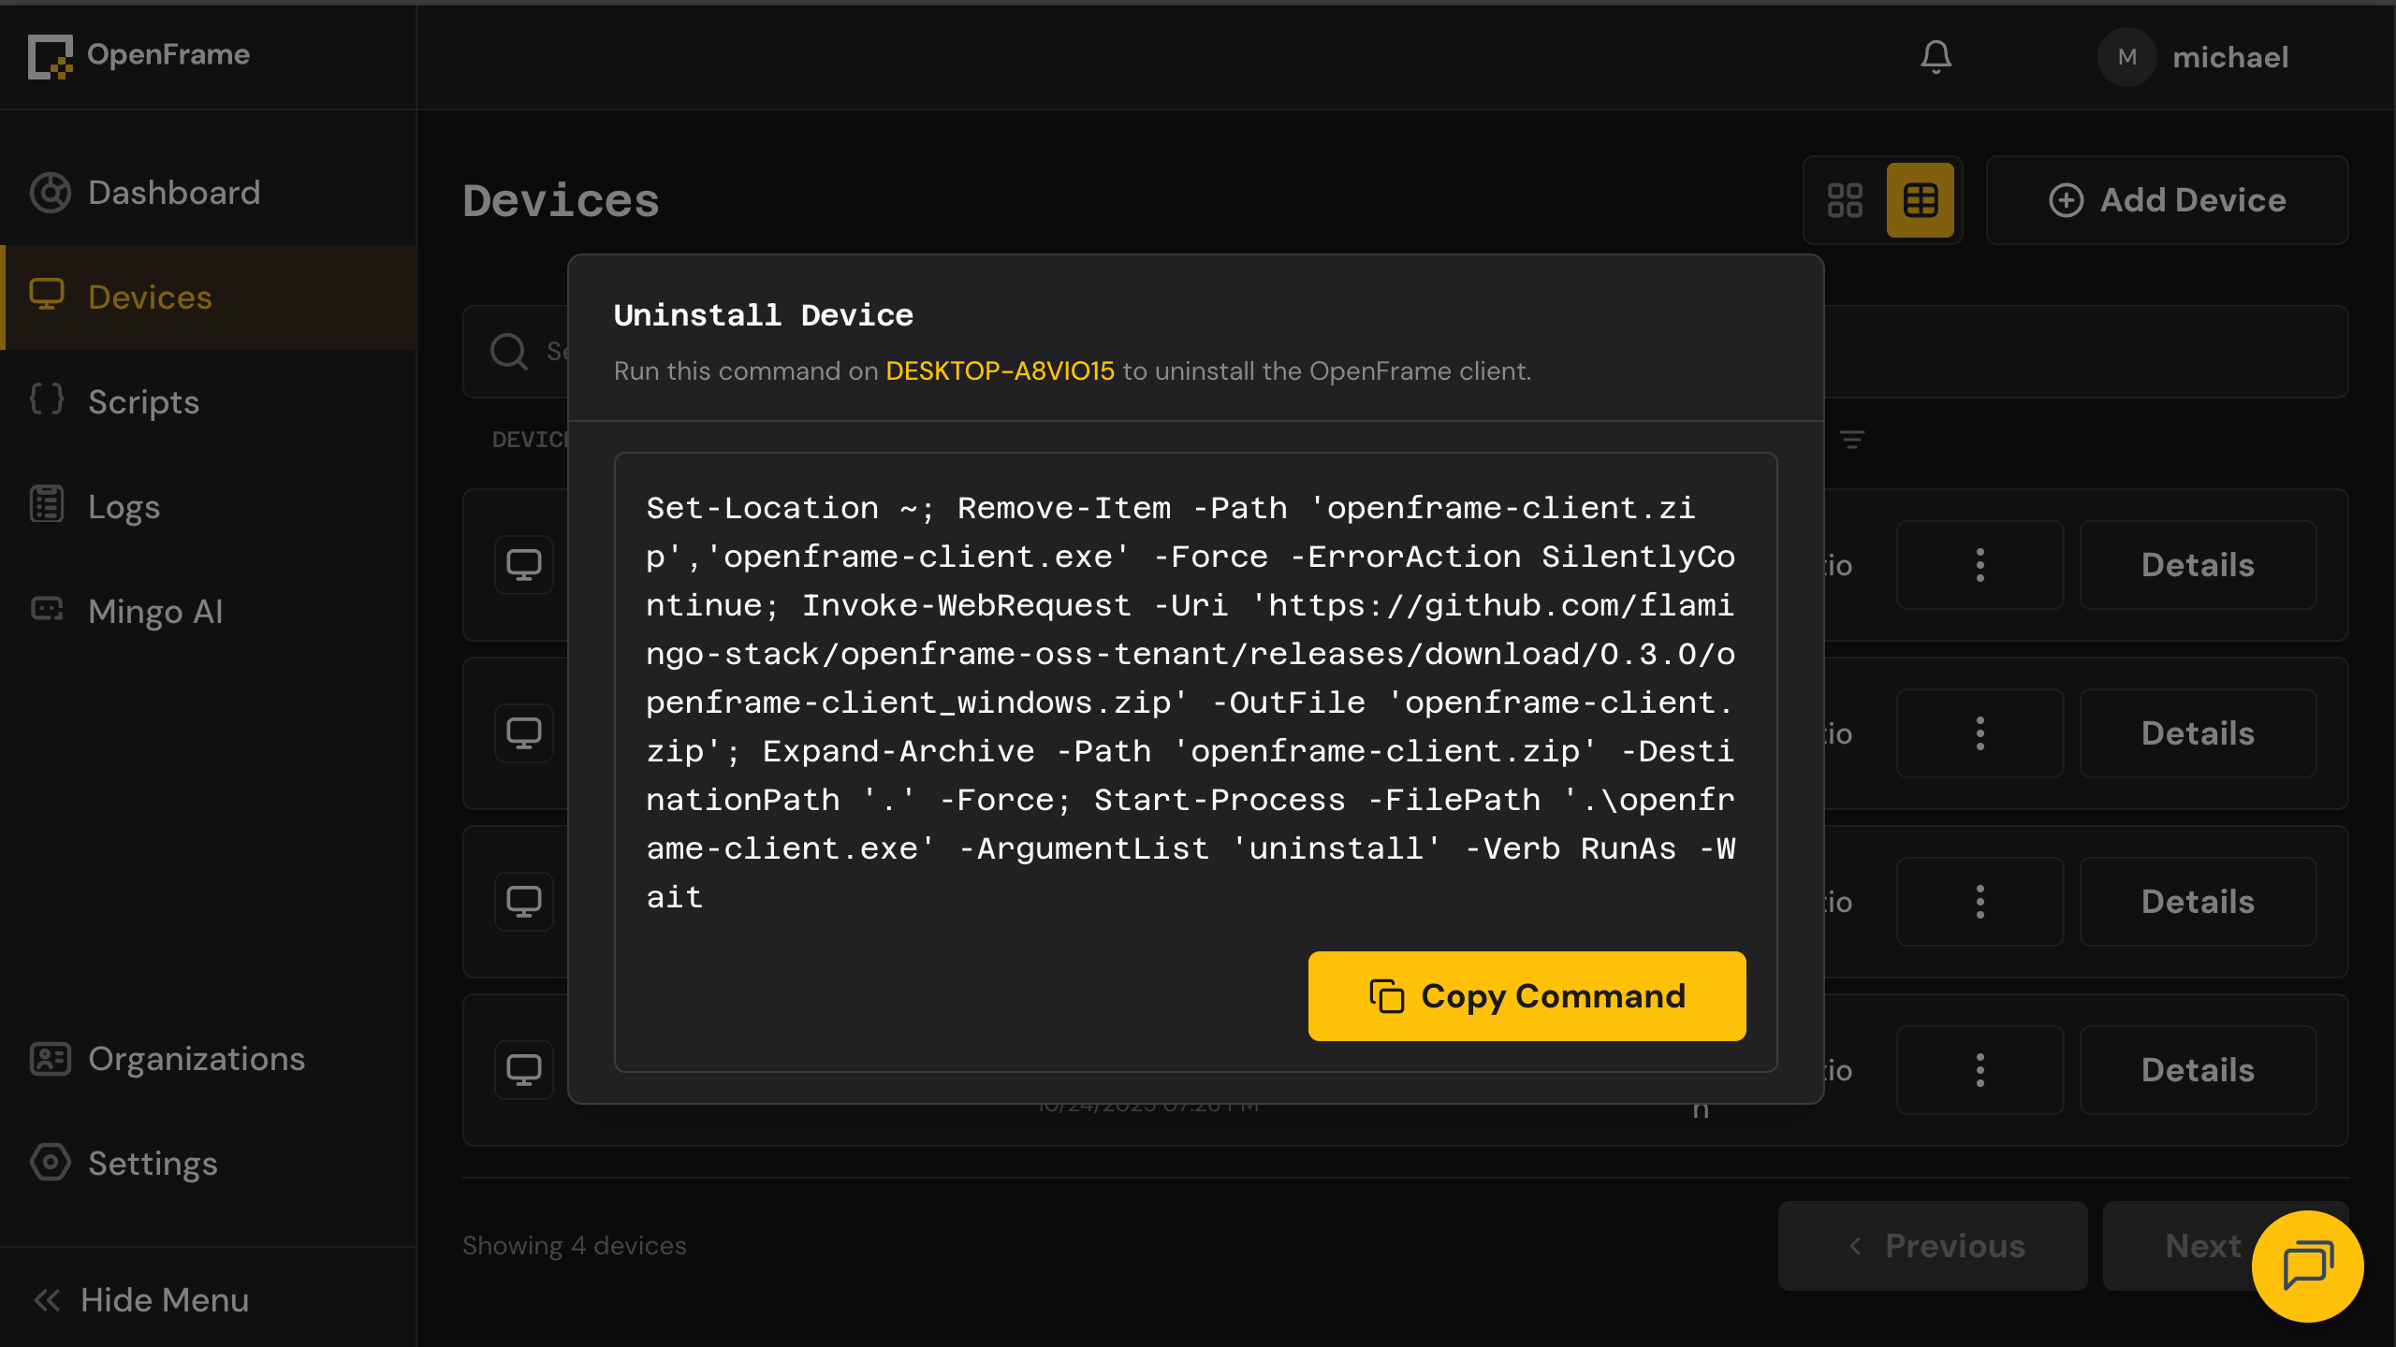Click second row's device monitor icon
Image resolution: width=2396 pixels, height=1347 pixels.
(x=524, y=733)
